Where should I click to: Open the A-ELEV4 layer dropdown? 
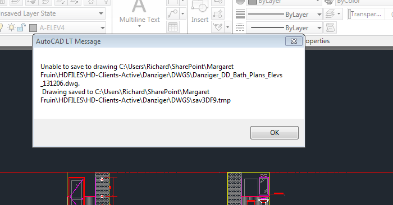[x=103, y=28]
